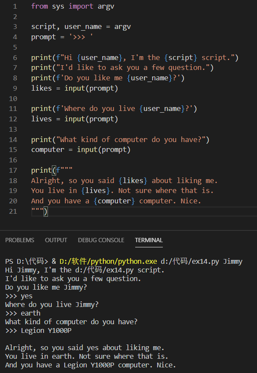Click the prompt variable on line 4
Screen dimensions: 257x373
43,37
